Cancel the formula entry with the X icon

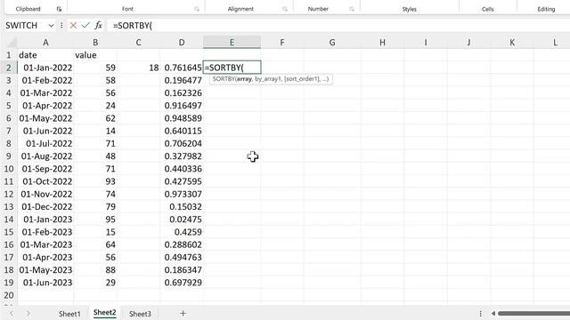click(73, 26)
